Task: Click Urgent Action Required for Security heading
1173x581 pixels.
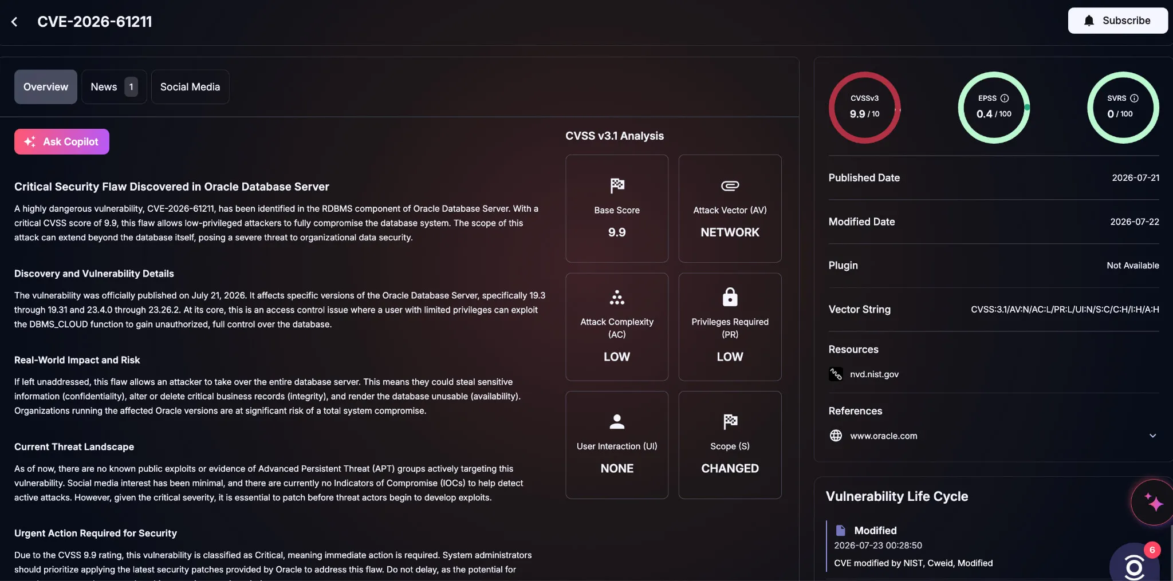Action: (95, 533)
